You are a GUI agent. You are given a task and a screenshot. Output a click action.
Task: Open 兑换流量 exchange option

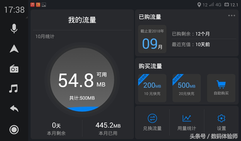[x=152, y=122]
